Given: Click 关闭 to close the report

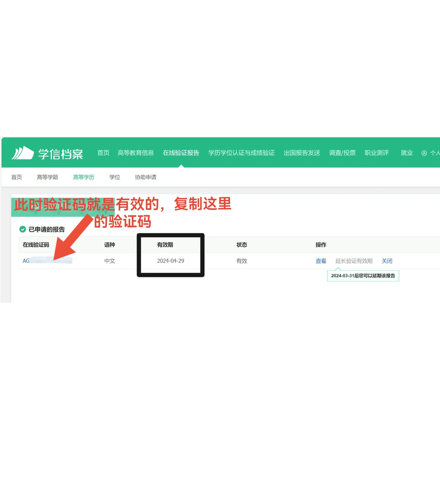Looking at the screenshot, I should 387,261.
